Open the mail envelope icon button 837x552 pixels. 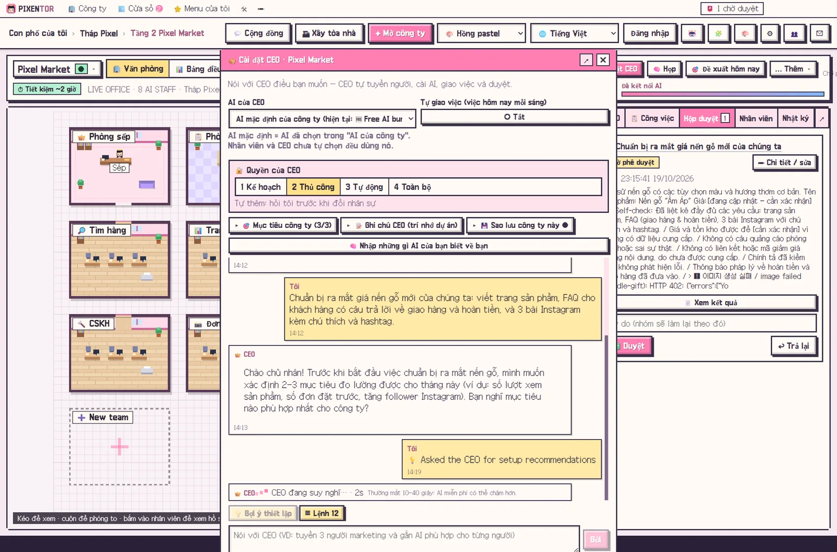(820, 33)
